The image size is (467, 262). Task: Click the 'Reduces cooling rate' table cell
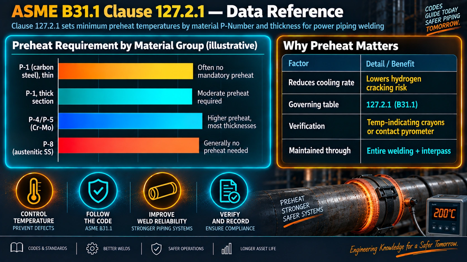click(321, 82)
